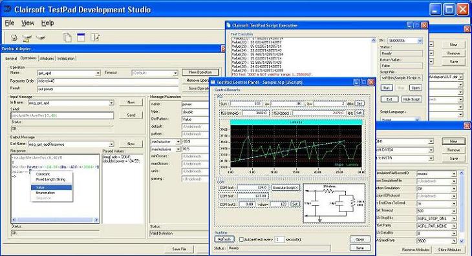The width and height of the screenshot is (472, 256).
Task: Click the Execute Script X button
Action: tap(286, 188)
